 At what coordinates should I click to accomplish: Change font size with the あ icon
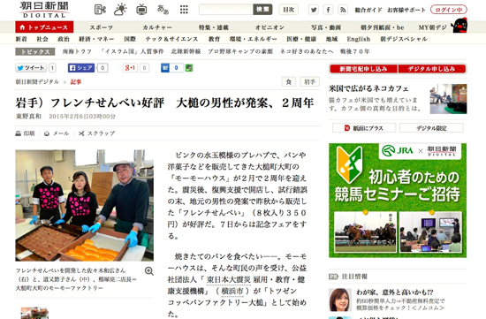(x=163, y=10)
